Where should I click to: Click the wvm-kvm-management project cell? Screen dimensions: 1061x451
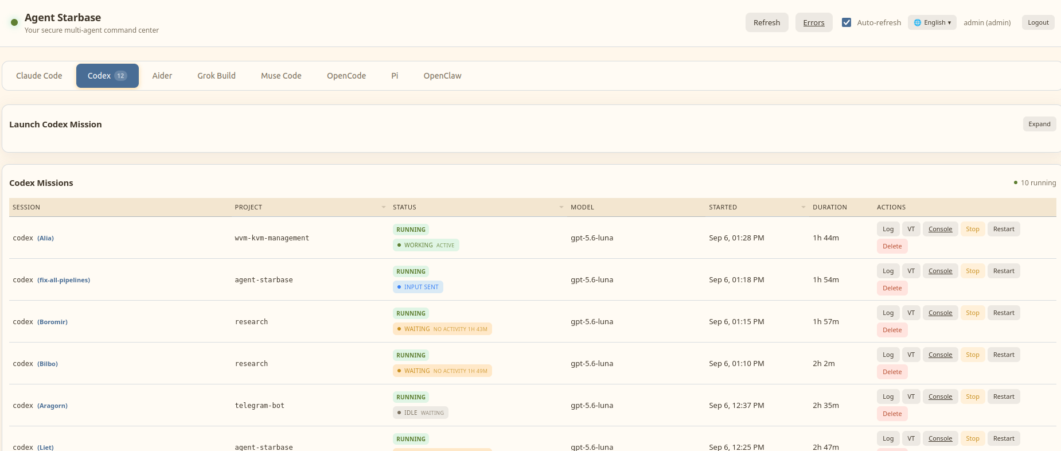click(x=272, y=238)
